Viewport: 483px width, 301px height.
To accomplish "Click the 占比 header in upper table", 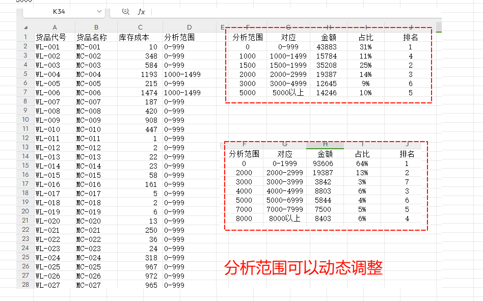I will tap(366, 38).
